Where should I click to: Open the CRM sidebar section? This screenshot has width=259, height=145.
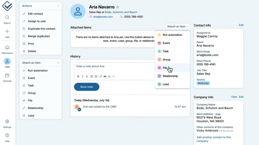[x=7, y=63]
